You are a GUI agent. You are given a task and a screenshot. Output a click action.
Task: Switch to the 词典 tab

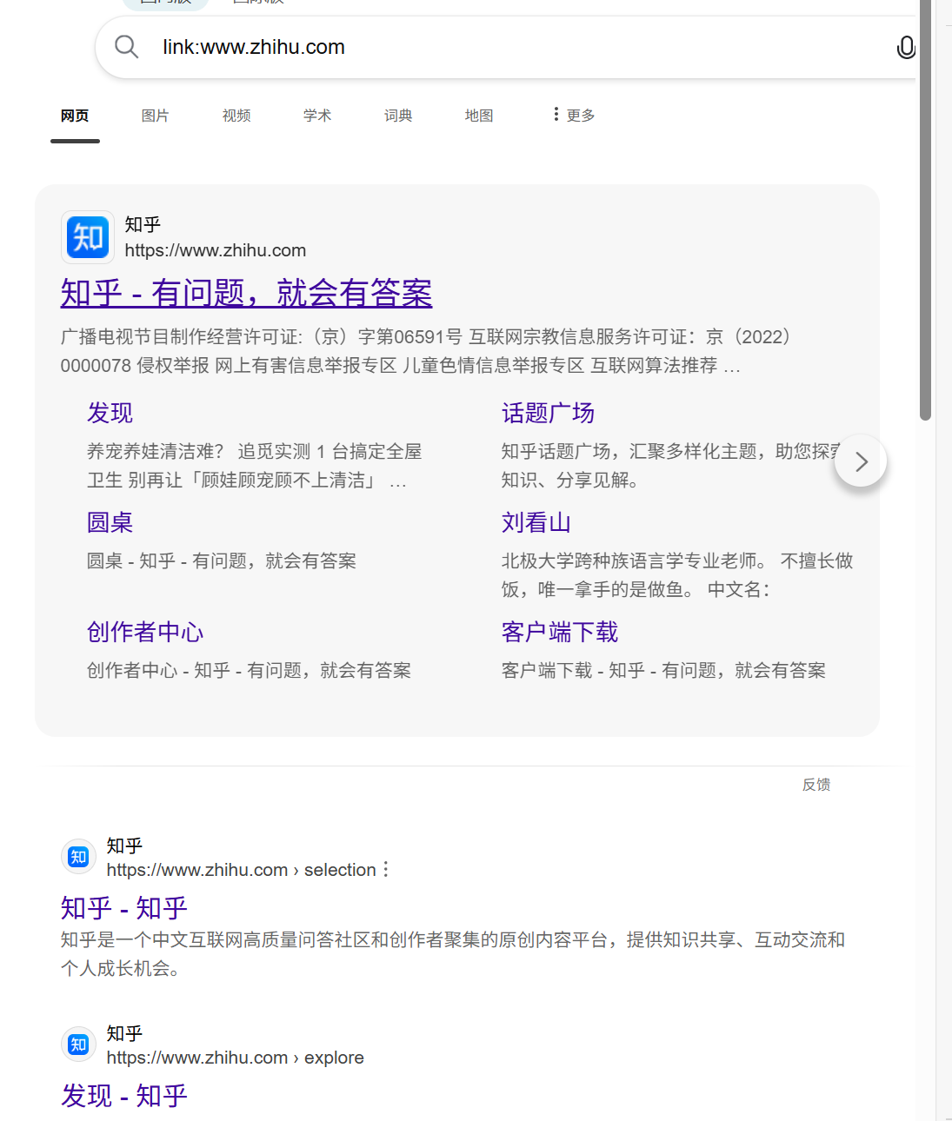coord(398,116)
